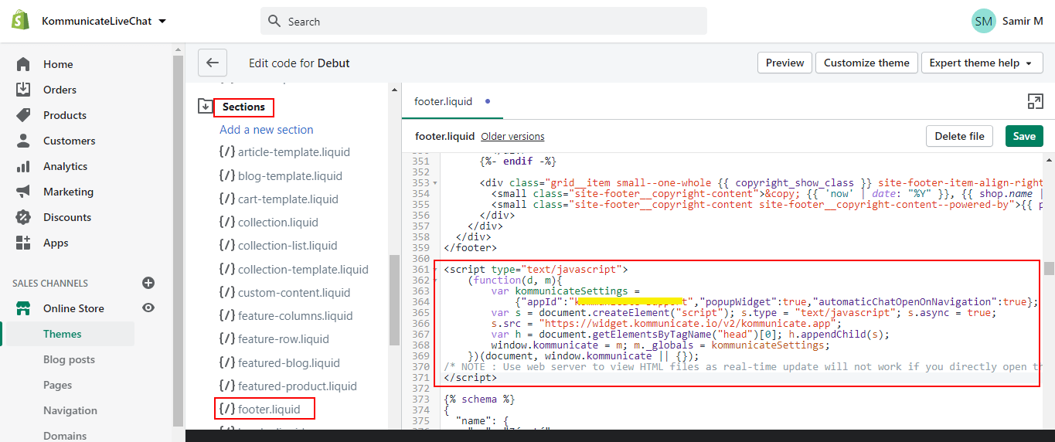Add a sales channel with plus icon
This screenshot has width=1055, height=442.
(148, 284)
